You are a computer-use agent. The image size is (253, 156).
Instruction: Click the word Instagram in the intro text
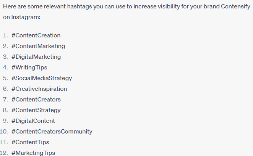tap(28, 18)
